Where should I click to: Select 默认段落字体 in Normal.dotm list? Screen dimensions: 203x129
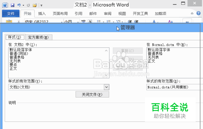159,50
